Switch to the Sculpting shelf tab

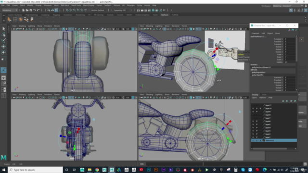pyautogui.click(x=45, y=15)
